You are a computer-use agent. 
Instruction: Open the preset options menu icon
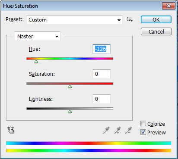(130, 19)
